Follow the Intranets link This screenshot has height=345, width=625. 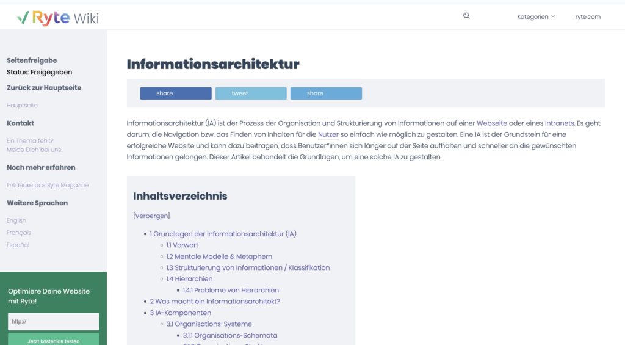click(x=559, y=123)
